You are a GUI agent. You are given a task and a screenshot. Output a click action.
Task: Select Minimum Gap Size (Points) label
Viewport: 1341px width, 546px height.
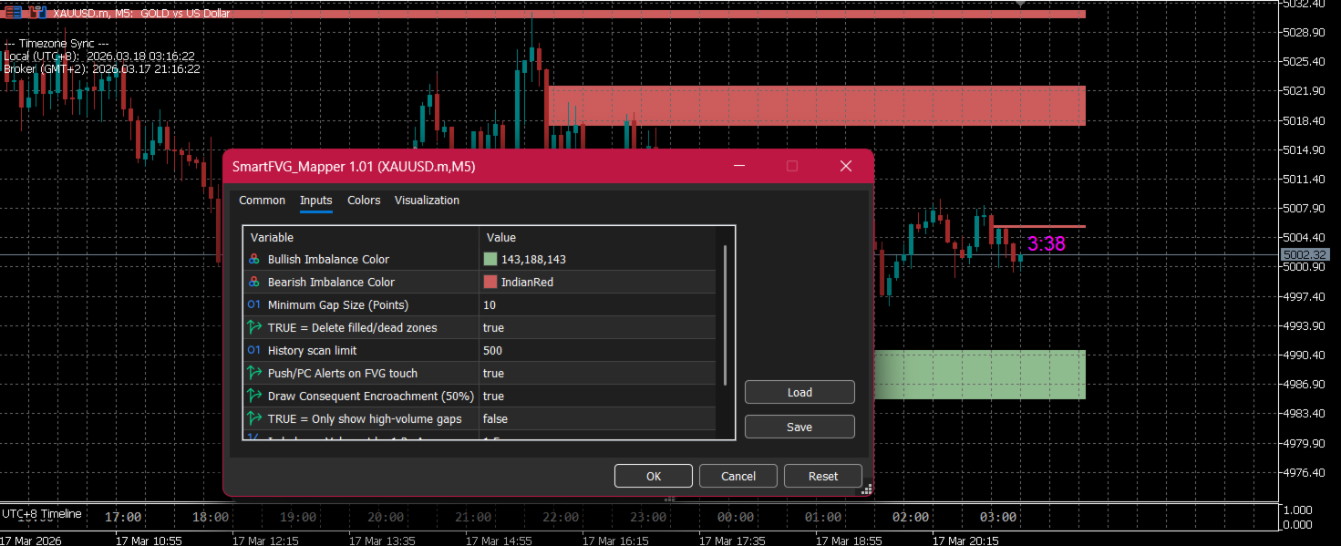click(x=338, y=305)
